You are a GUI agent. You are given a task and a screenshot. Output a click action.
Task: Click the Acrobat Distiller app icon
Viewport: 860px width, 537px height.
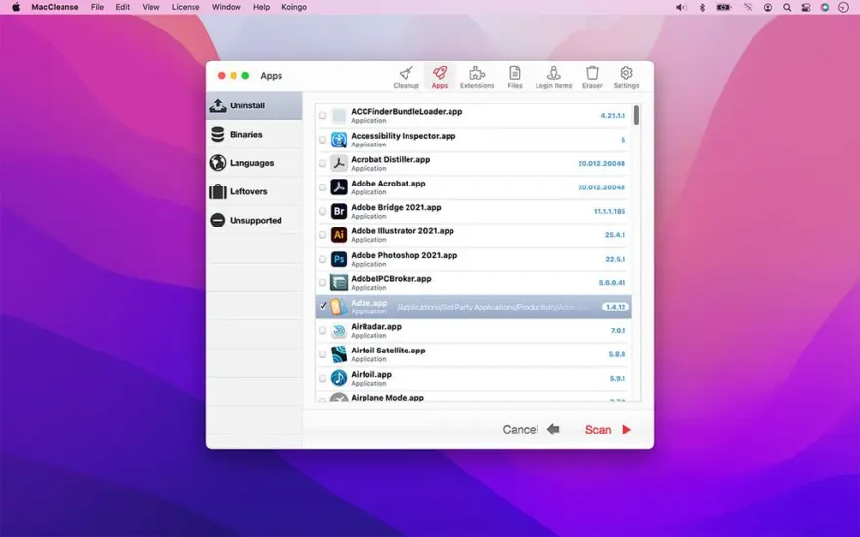339,163
